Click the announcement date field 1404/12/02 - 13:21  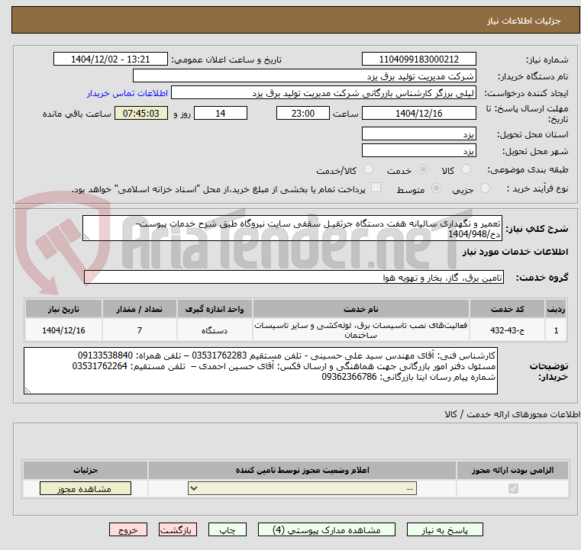pyautogui.click(x=111, y=60)
